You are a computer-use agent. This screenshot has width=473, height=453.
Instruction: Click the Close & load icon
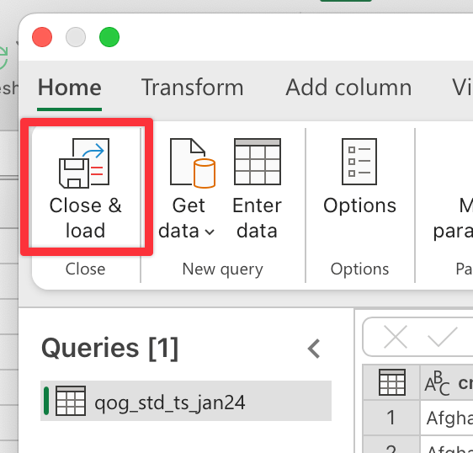tap(84, 163)
